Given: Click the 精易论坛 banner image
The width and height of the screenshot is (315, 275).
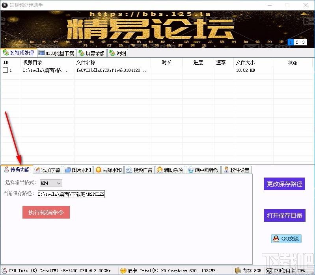Looking at the screenshot, I should (158, 29).
